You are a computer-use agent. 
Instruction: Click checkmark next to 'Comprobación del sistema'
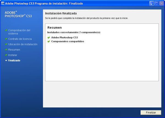[6, 30]
